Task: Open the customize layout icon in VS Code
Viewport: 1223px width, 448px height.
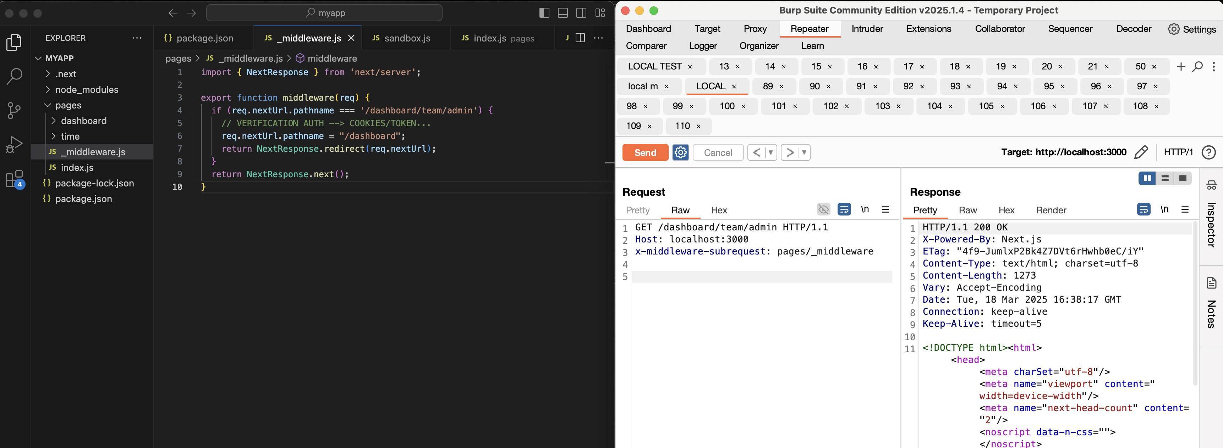Action: (x=600, y=13)
